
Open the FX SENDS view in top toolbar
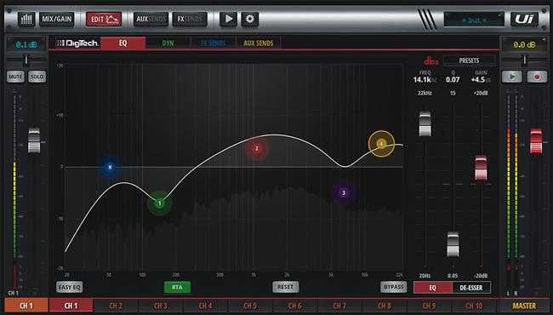click(190, 19)
